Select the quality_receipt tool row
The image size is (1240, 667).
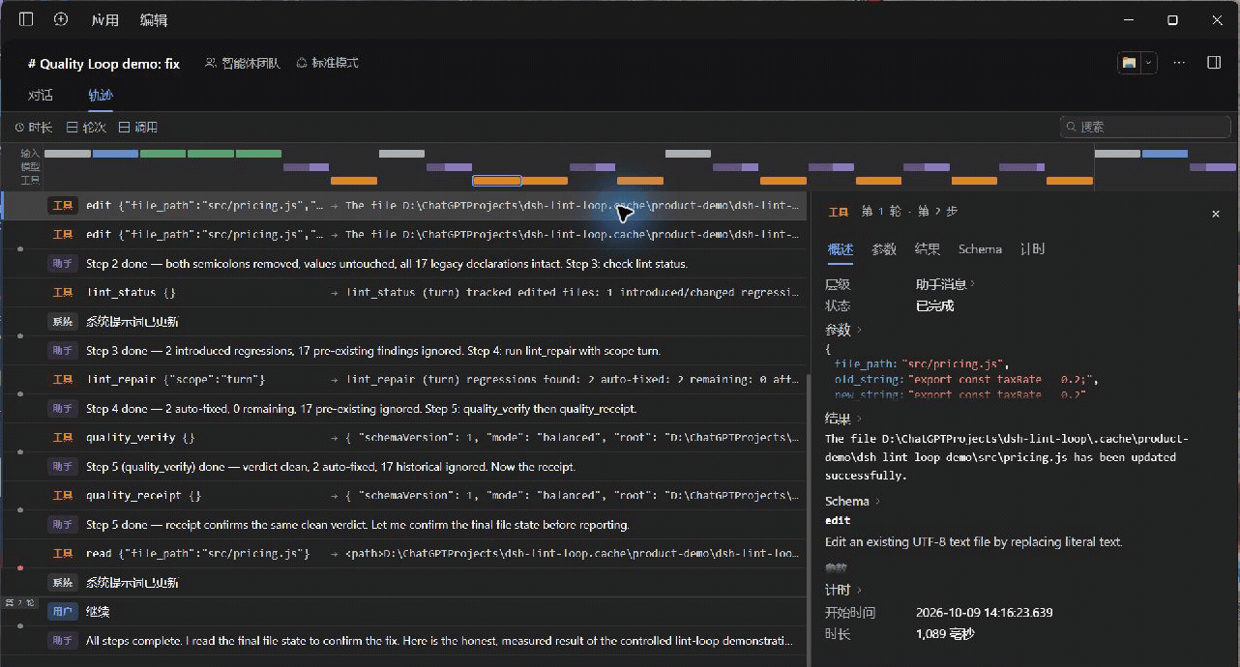pos(403,495)
